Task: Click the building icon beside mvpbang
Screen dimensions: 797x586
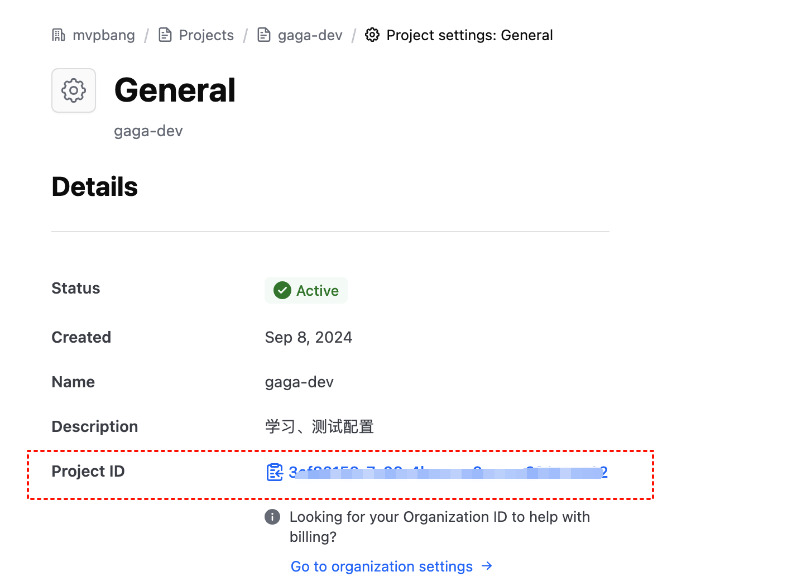Action: 59,35
